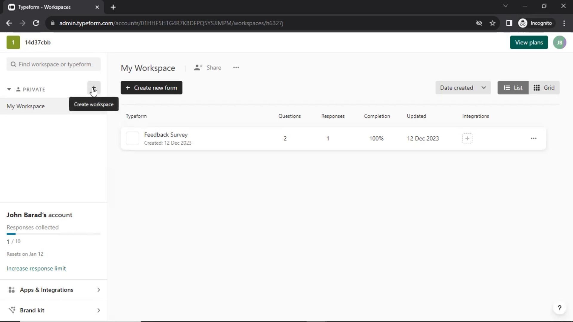Click the Find workspace or typeform field
Screen dimensions: 573x322
[x=54, y=64]
